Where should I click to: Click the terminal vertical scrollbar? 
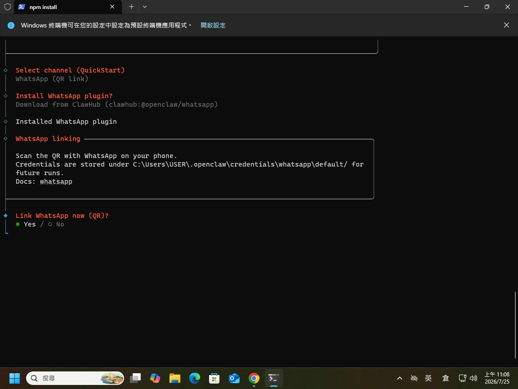515,325
